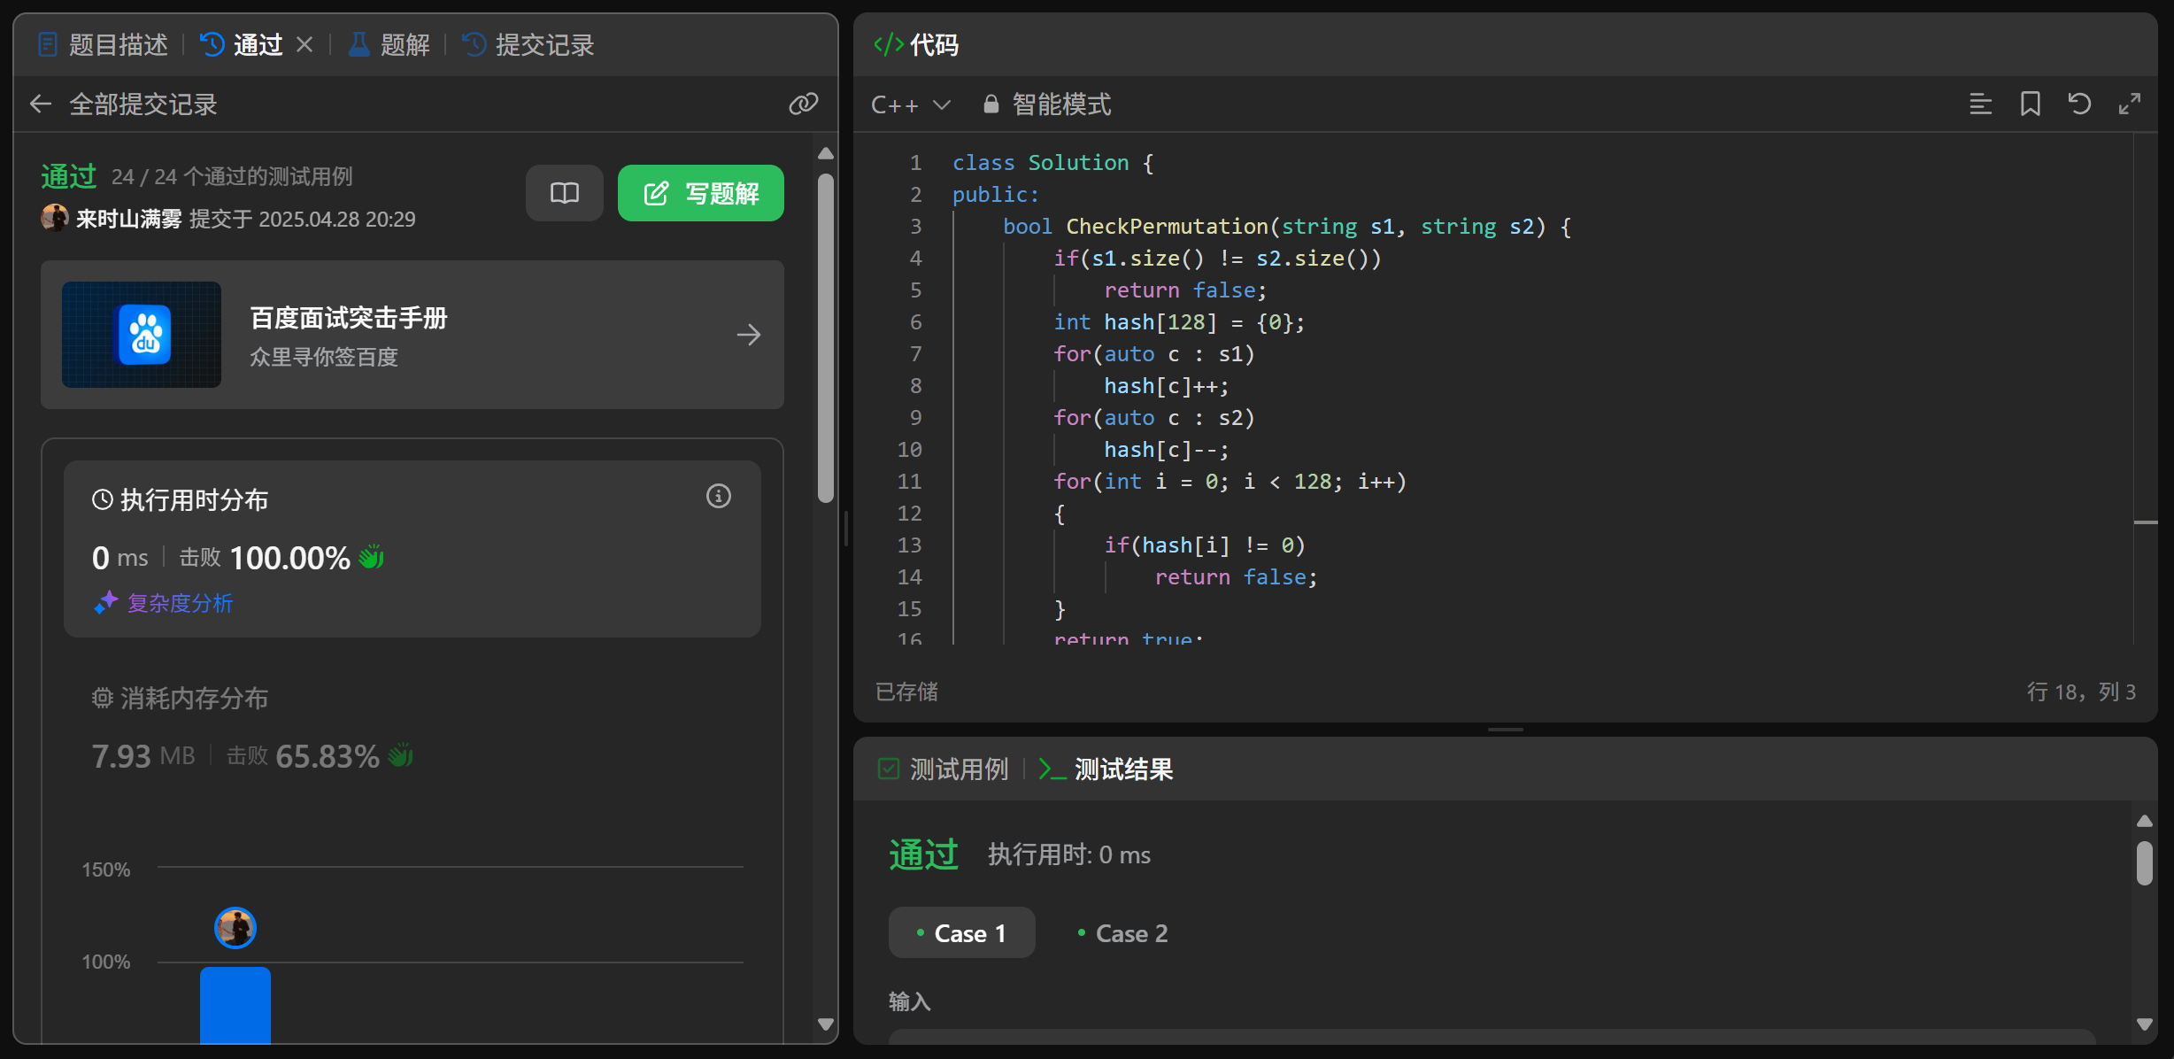The image size is (2174, 1059).
Task: Open the C++ language dropdown
Action: [x=910, y=104]
